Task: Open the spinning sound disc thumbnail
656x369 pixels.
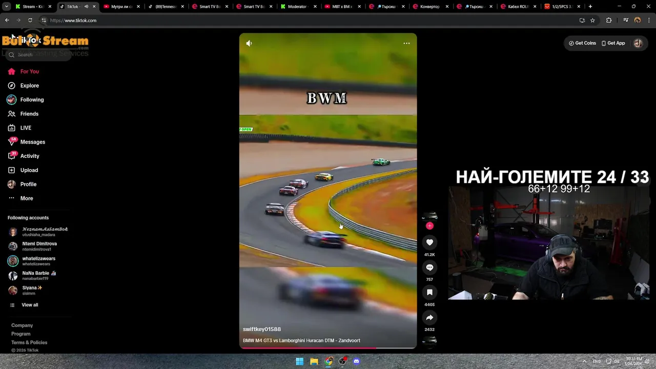Action: [429, 341]
